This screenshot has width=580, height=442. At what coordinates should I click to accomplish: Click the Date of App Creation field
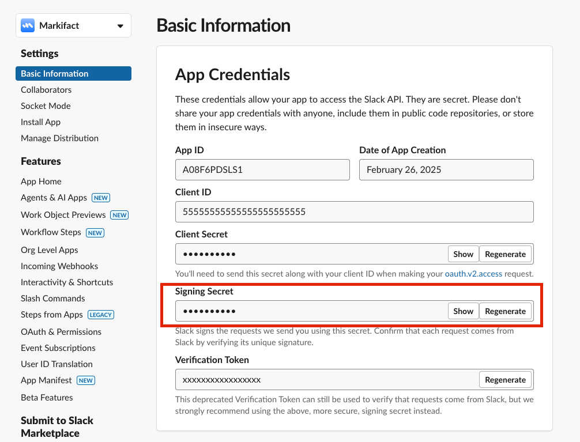446,170
